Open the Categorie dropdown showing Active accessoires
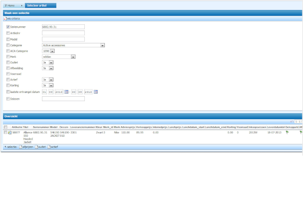This screenshot has height=202, width=303. point(73,45)
